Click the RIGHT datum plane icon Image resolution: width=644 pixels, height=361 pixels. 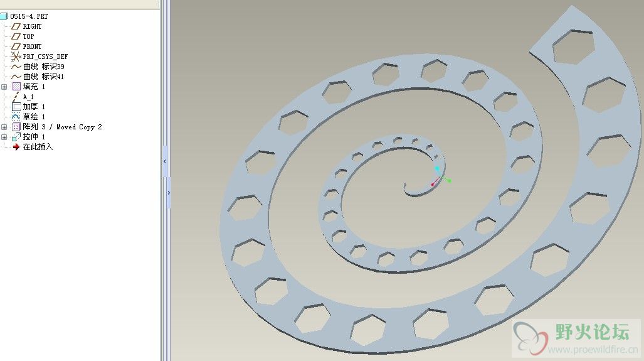coord(16,26)
